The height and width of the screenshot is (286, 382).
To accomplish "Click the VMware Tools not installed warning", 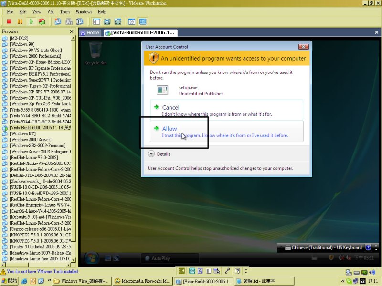I will tap(40, 271).
